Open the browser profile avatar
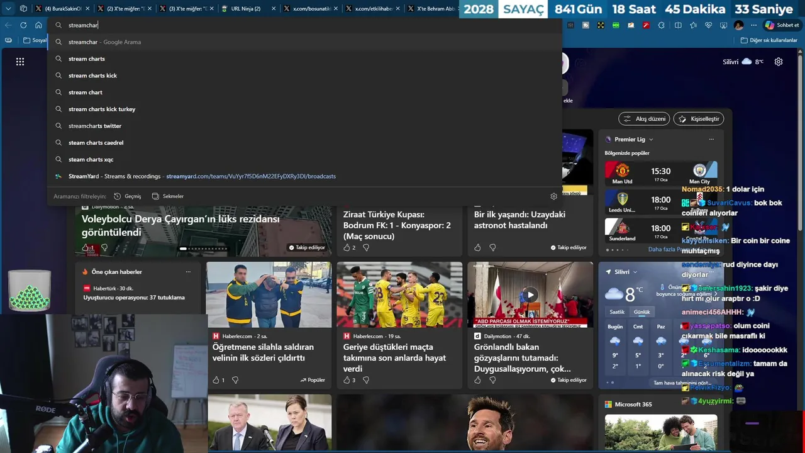This screenshot has height=453, width=805. click(x=738, y=25)
